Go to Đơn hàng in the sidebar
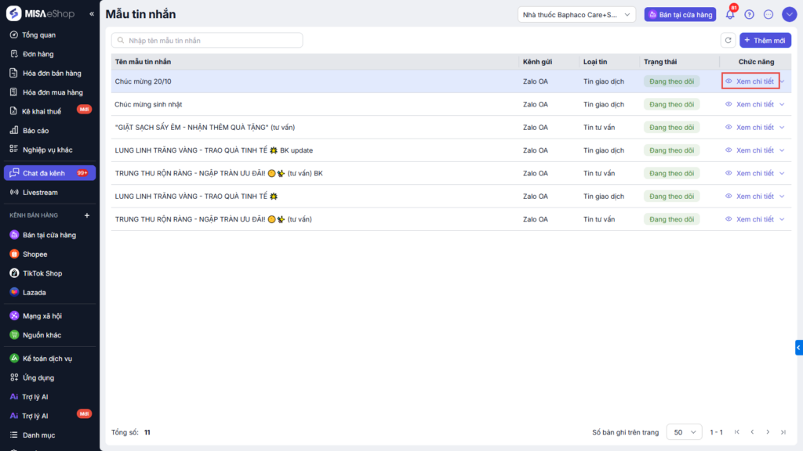Image resolution: width=803 pixels, height=451 pixels. point(38,54)
